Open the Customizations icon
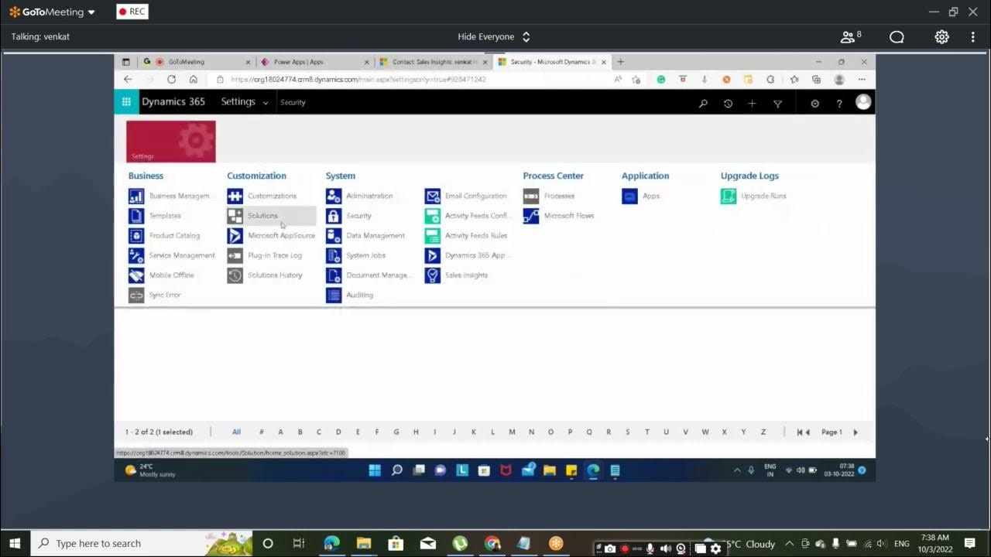This screenshot has width=991, height=557. click(x=235, y=196)
